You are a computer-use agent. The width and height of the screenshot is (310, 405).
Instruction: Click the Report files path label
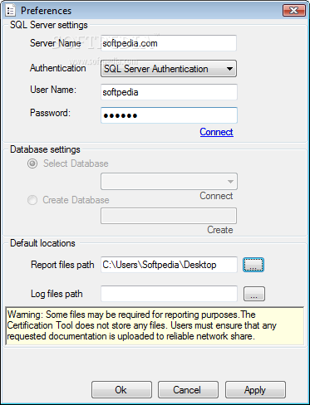(x=62, y=265)
